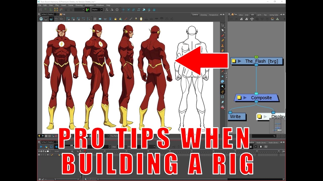This screenshot has height=181, width=323.
Task: Open the Insert menu
Action: coord(64,5)
